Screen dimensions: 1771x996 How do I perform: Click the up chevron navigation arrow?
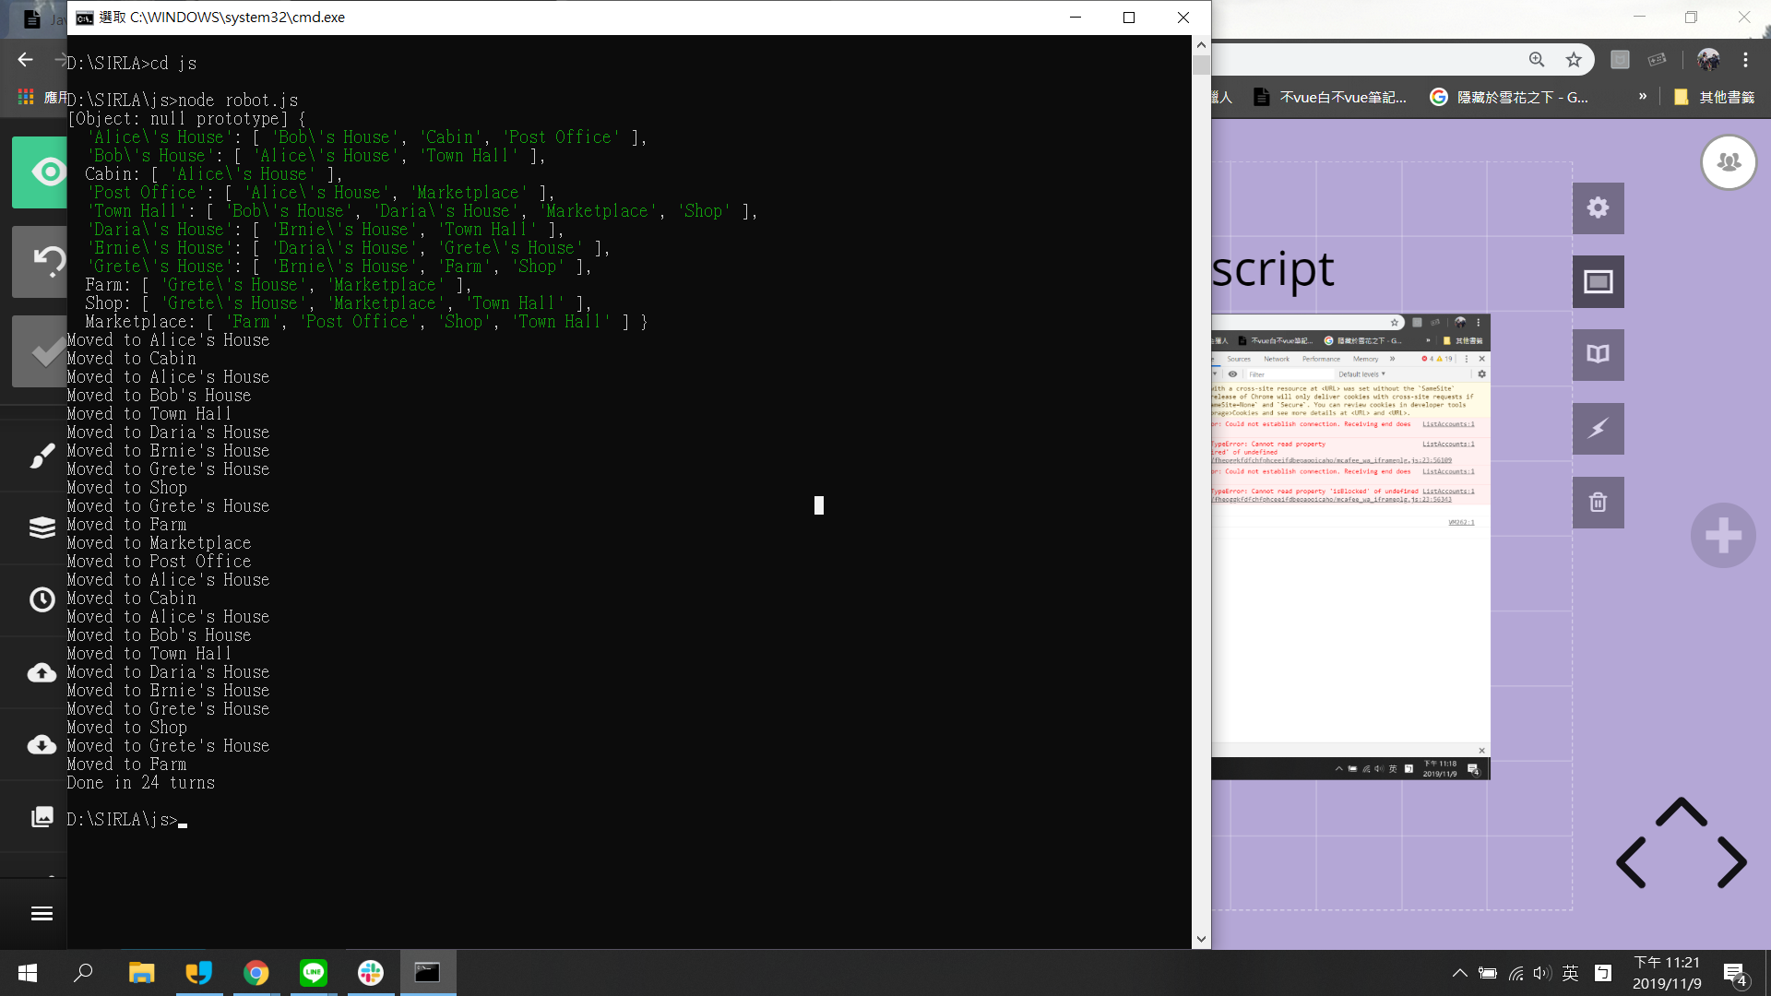tap(1681, 812)
